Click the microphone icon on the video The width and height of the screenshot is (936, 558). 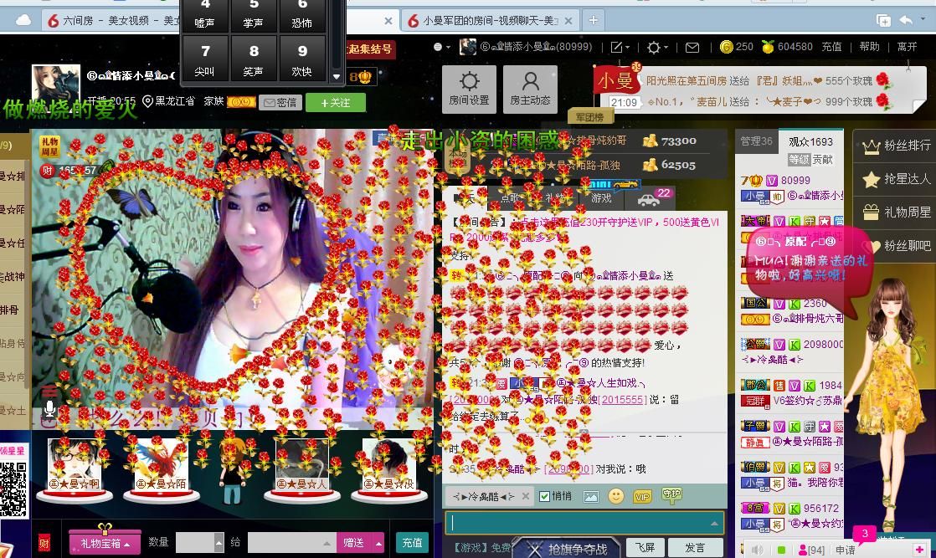coord(50,408)
